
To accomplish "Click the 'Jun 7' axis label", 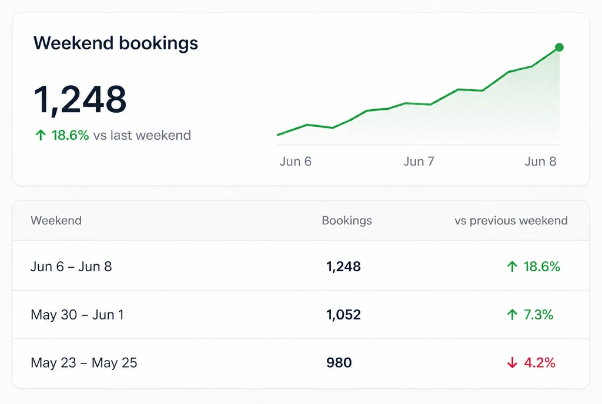I will (x=419, y=161).
